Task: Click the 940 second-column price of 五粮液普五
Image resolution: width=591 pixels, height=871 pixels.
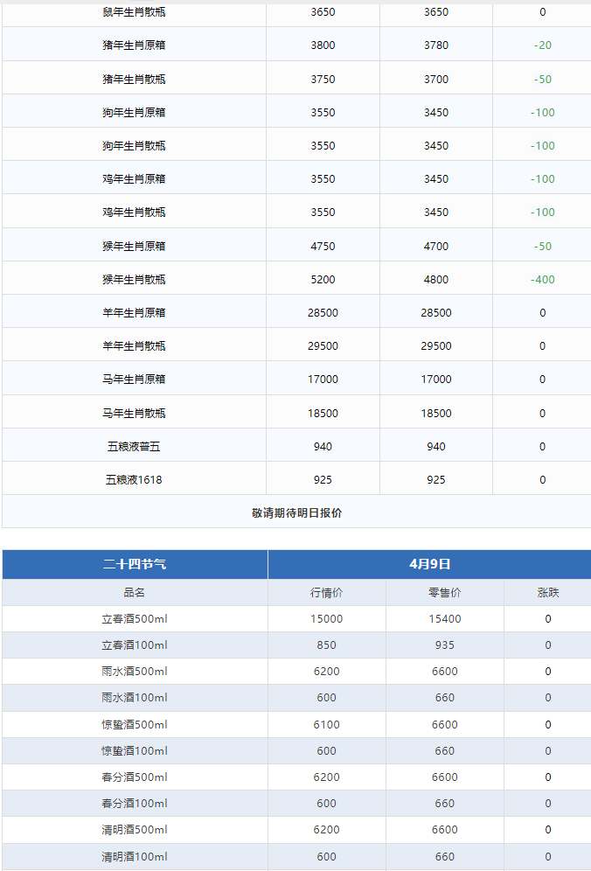Action: coord(323,447)
